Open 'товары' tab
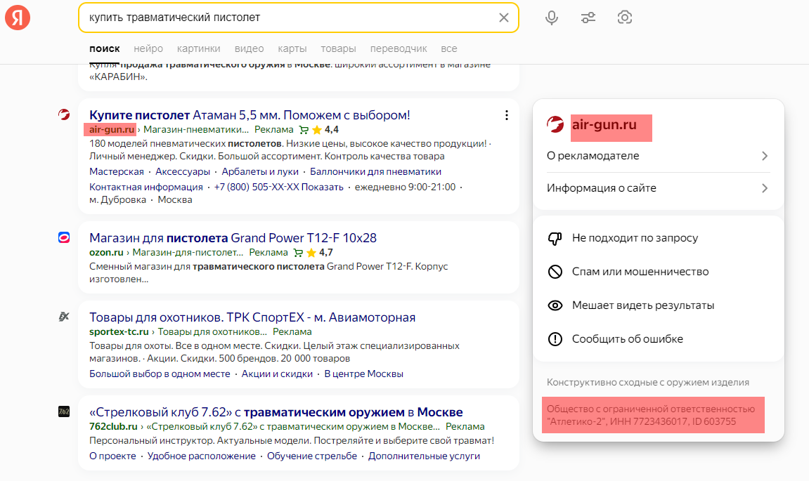809x481 pixels. click(x=339, y=48)
